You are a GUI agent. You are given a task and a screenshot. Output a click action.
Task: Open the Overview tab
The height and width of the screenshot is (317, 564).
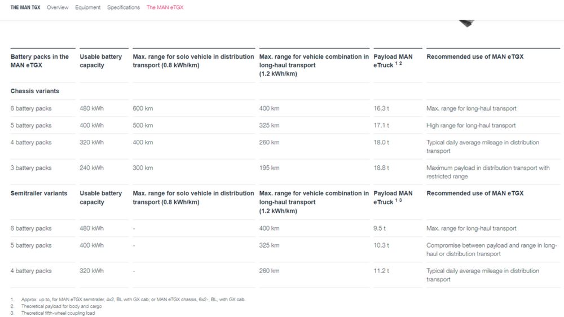58,7
